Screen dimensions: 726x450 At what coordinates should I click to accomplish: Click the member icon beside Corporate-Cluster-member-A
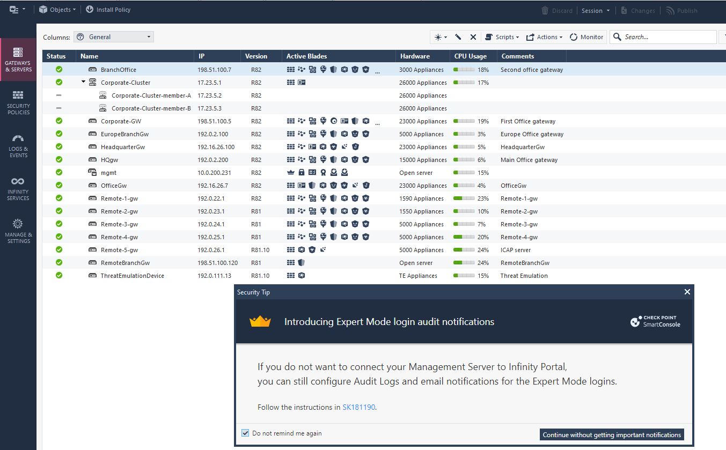tap(103, 95)
